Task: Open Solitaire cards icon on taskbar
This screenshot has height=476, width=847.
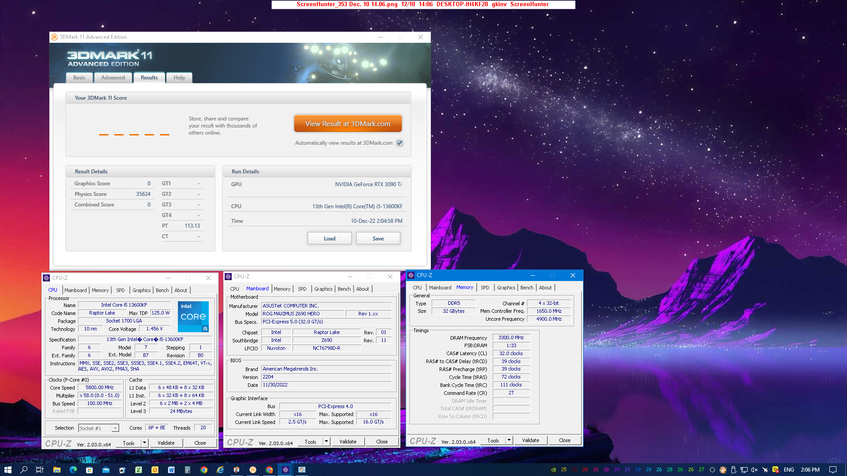Action: [122, 469]
